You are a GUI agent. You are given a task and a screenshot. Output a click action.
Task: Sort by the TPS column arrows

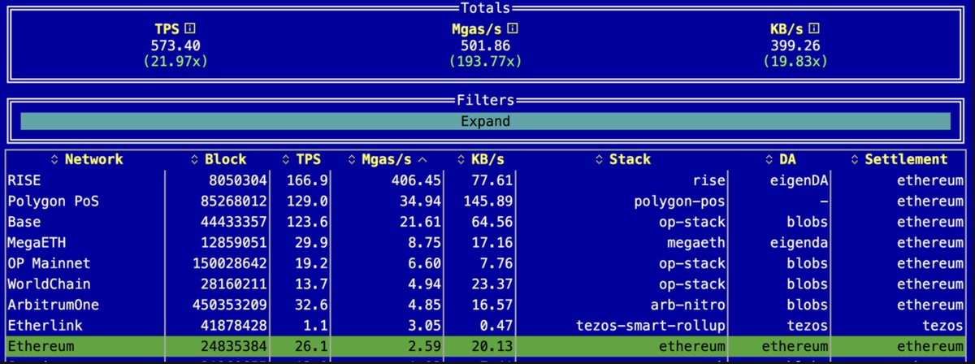point(285,159)
